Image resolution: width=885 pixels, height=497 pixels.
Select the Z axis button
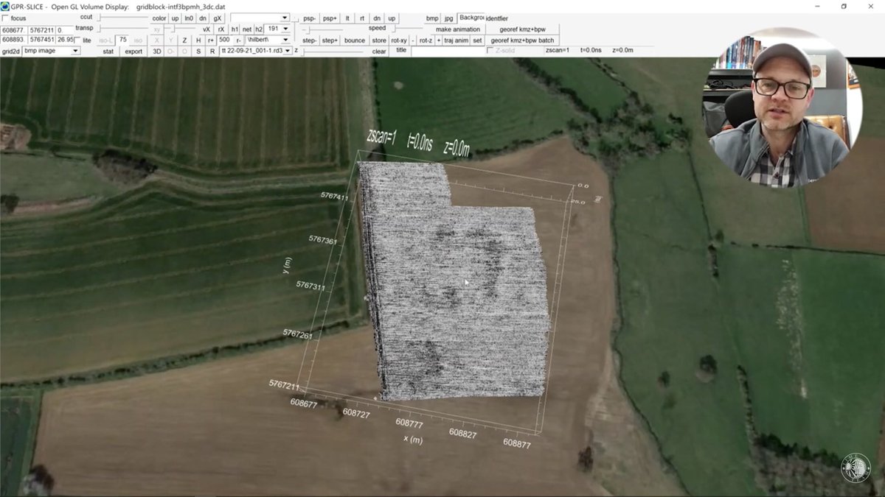(x=184, y=40)
